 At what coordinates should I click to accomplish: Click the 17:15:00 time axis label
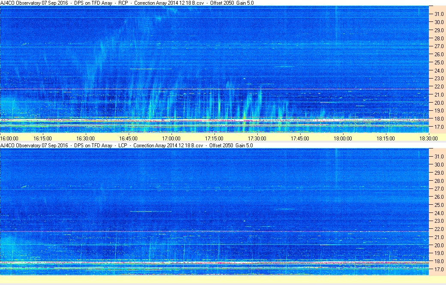click(214, 138)
